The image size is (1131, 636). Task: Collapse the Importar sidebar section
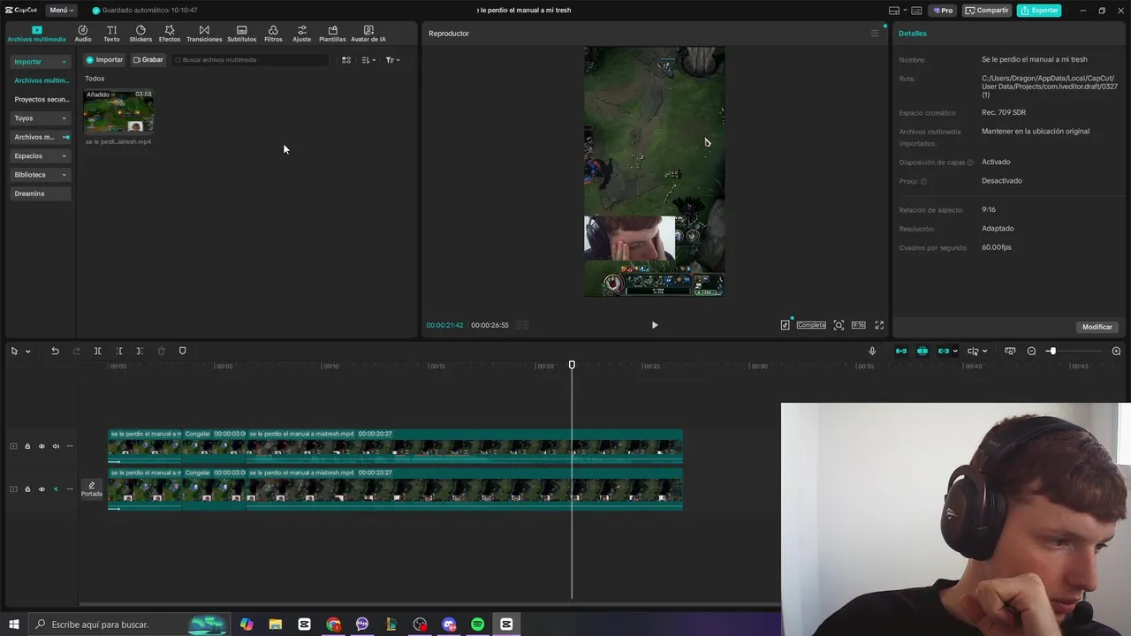(41, 62)
